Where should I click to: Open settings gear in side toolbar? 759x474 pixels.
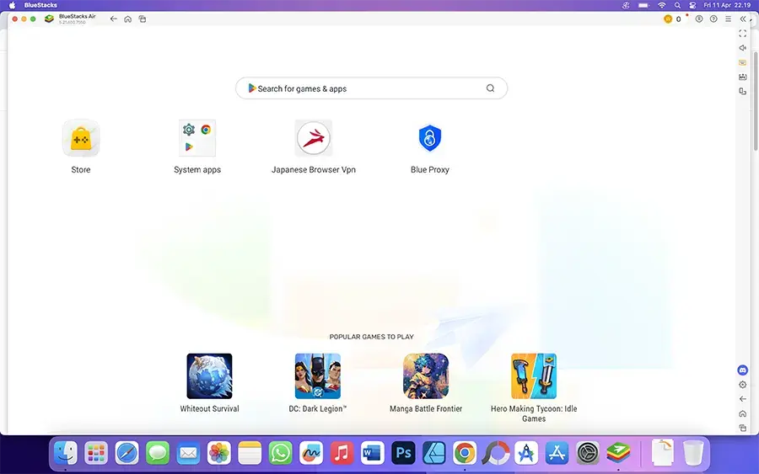742,385
